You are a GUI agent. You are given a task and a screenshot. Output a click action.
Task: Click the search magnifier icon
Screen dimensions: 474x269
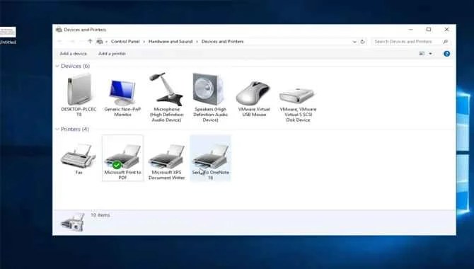point(445,42)
